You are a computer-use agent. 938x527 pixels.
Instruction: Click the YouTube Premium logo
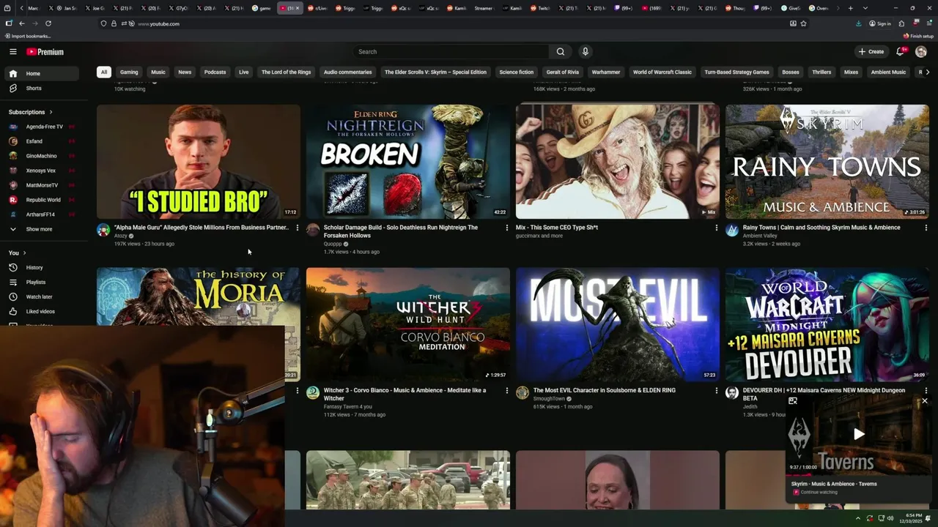pos(45,52)
